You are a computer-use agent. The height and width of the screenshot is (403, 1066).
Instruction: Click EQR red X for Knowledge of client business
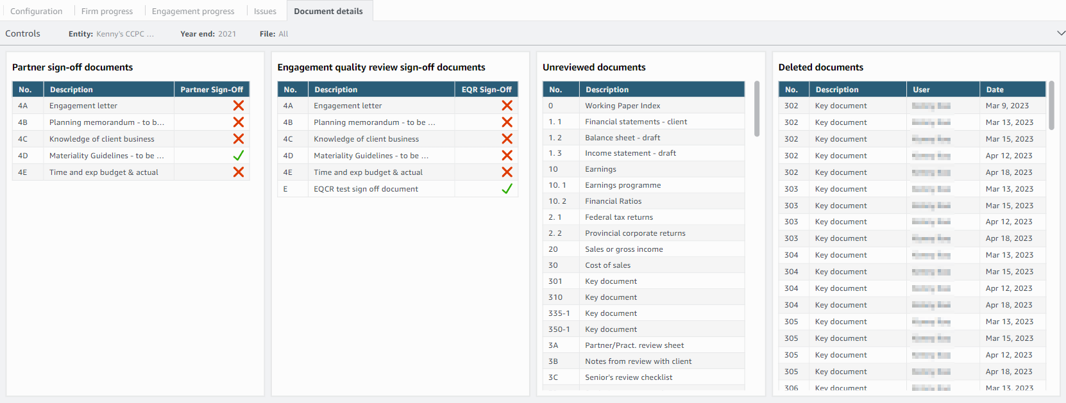507,139
